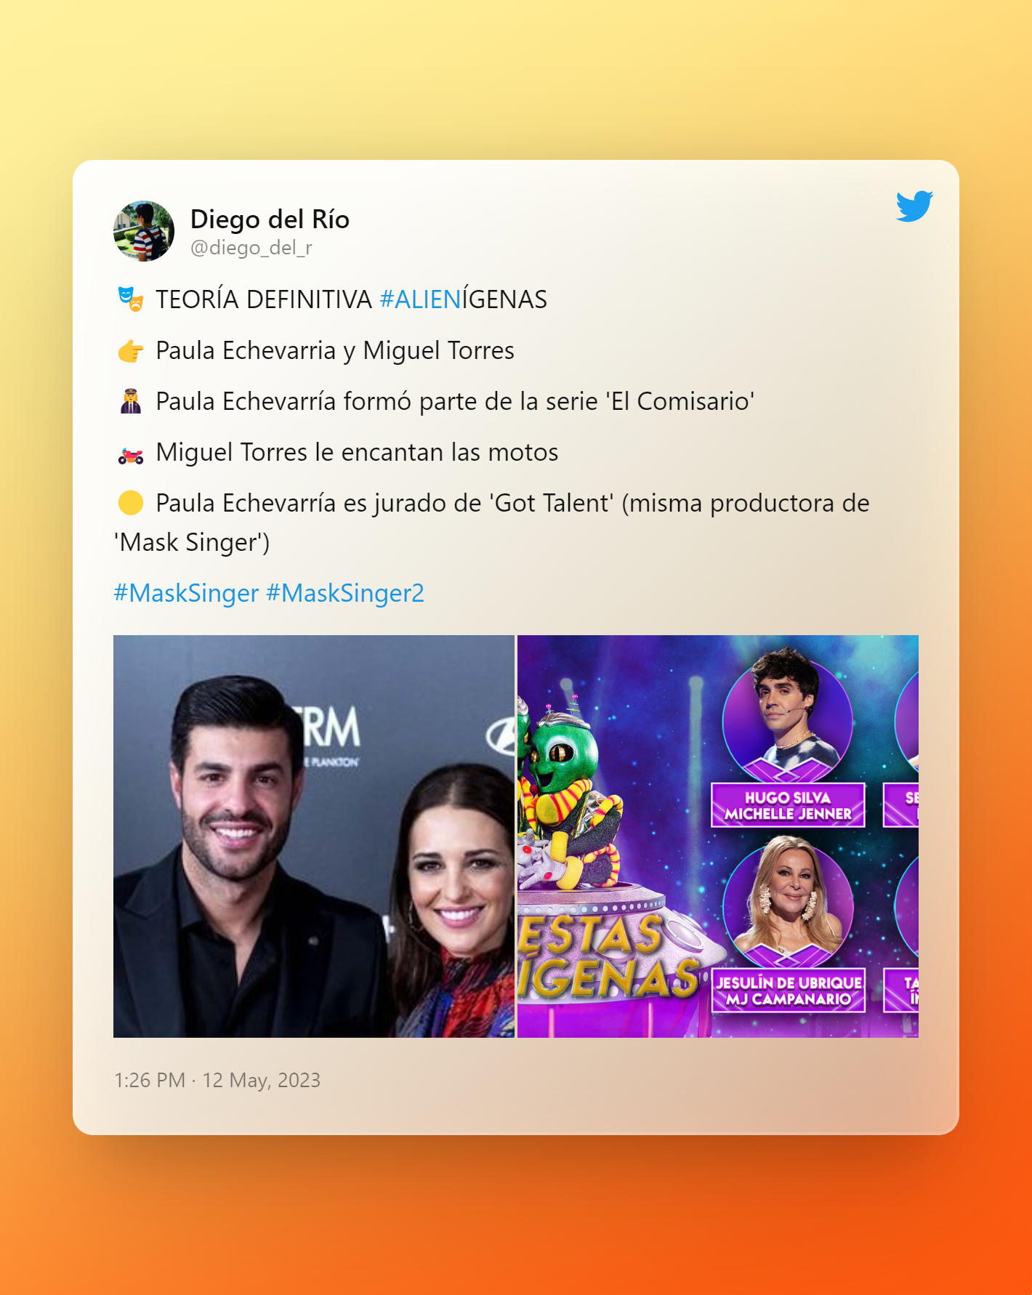1032x1295 pixels.
Task: Click the pointing hand emoji
Action: (131, 350)
